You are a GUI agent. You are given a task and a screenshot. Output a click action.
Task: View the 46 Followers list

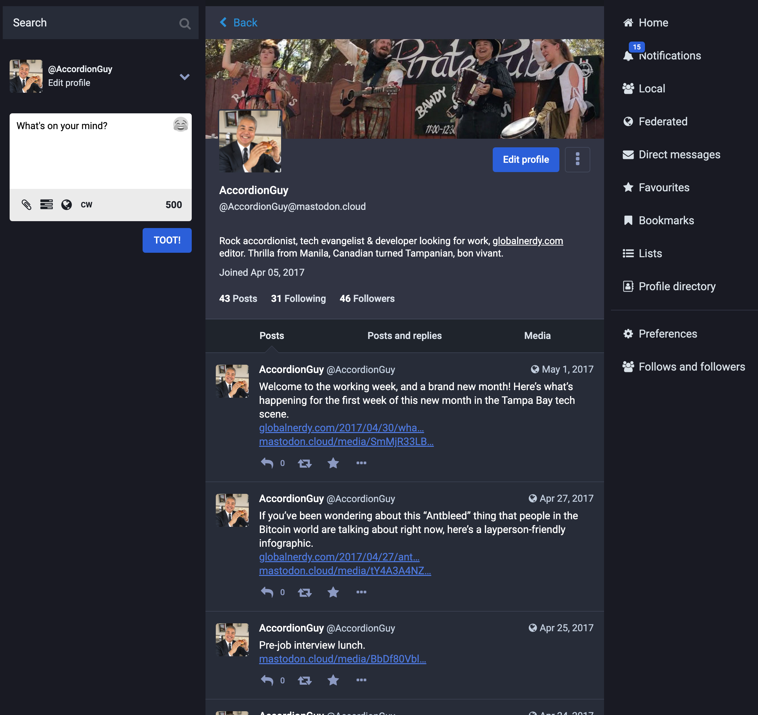pyautogui.click(x=367, y=298)
